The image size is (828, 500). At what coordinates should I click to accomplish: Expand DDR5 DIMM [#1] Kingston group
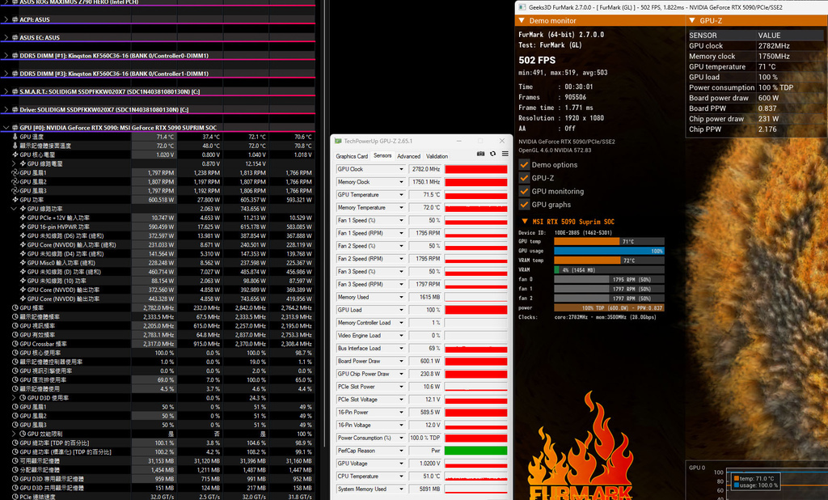[6, 56]
